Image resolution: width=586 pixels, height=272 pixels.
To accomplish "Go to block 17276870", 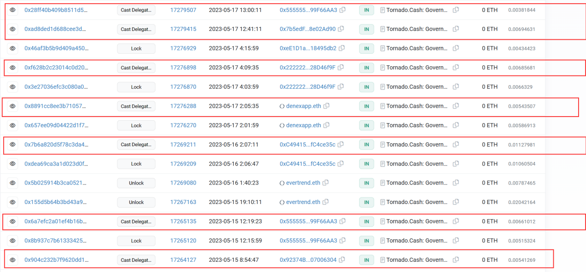I will click(x=183, y=87).
